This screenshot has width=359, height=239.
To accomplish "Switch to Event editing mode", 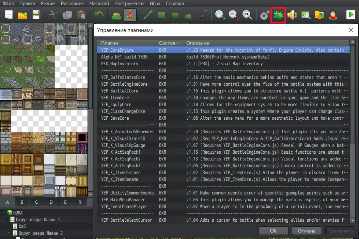I will pos(129,15).
